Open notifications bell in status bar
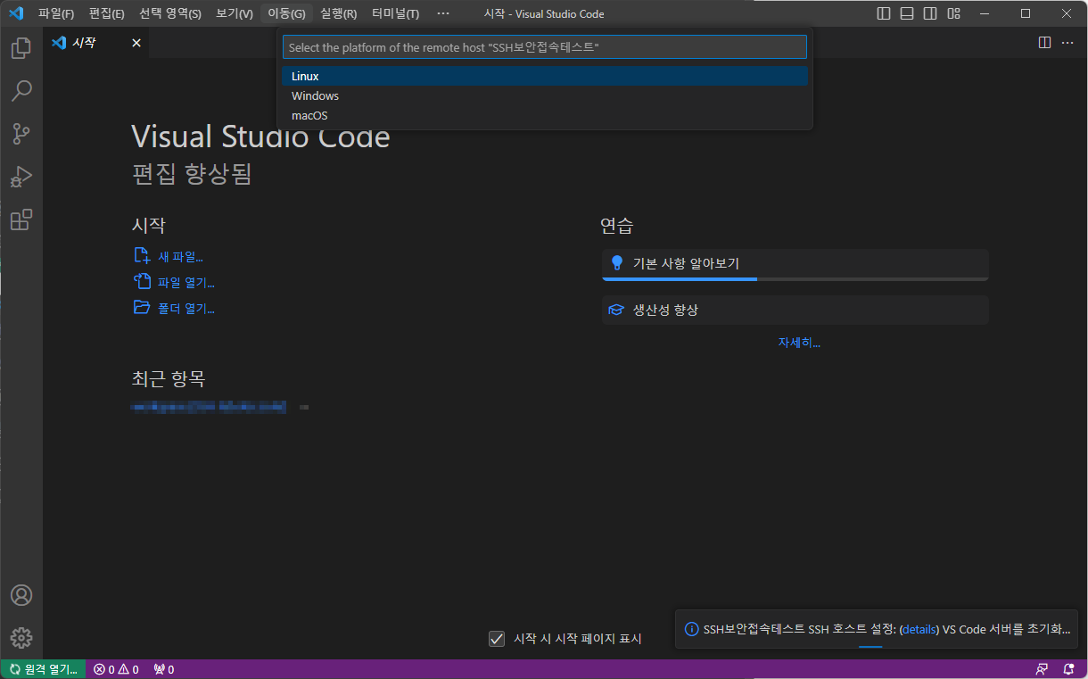 pos(1068,669)
